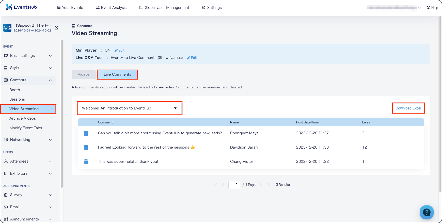This screenshot has width=442, height=223.
Task: Select the Live Comments tab
Action: pos(117,74)
